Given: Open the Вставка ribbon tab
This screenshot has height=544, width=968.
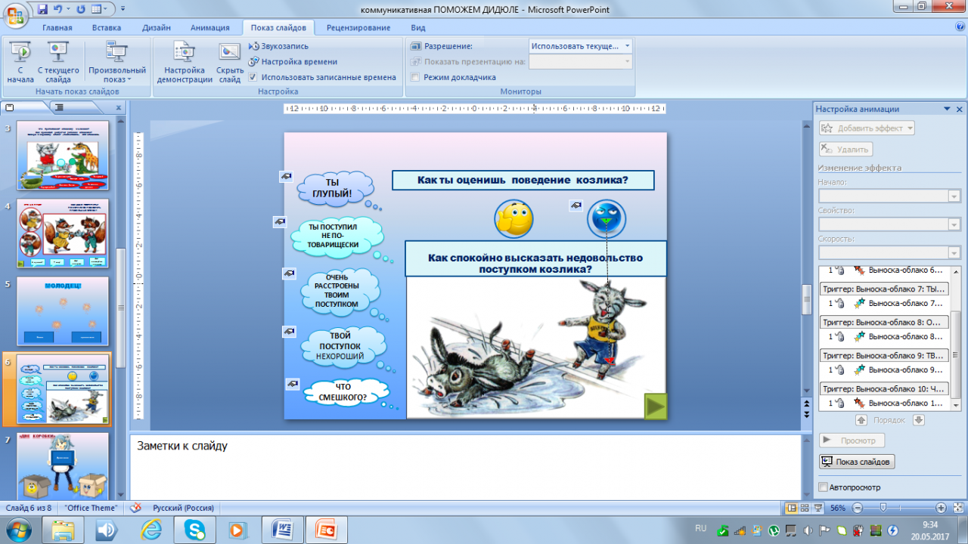Looking at the screenshot, I should point(107,28).
